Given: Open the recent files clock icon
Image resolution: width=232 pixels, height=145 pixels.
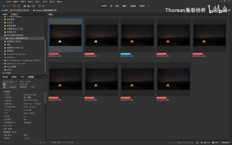Looking at the screenshot, I should point(14,6).
